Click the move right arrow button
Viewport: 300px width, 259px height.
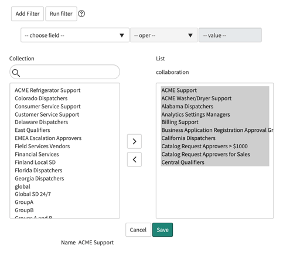(x=134, y=141)
